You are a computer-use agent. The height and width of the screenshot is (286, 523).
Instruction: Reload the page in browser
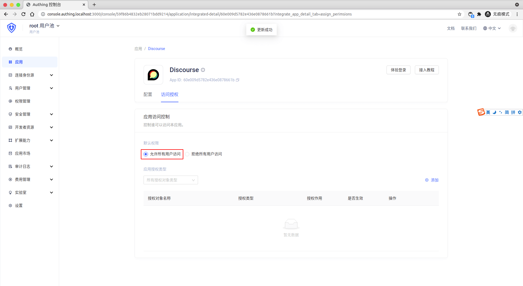tap(23, 14)
